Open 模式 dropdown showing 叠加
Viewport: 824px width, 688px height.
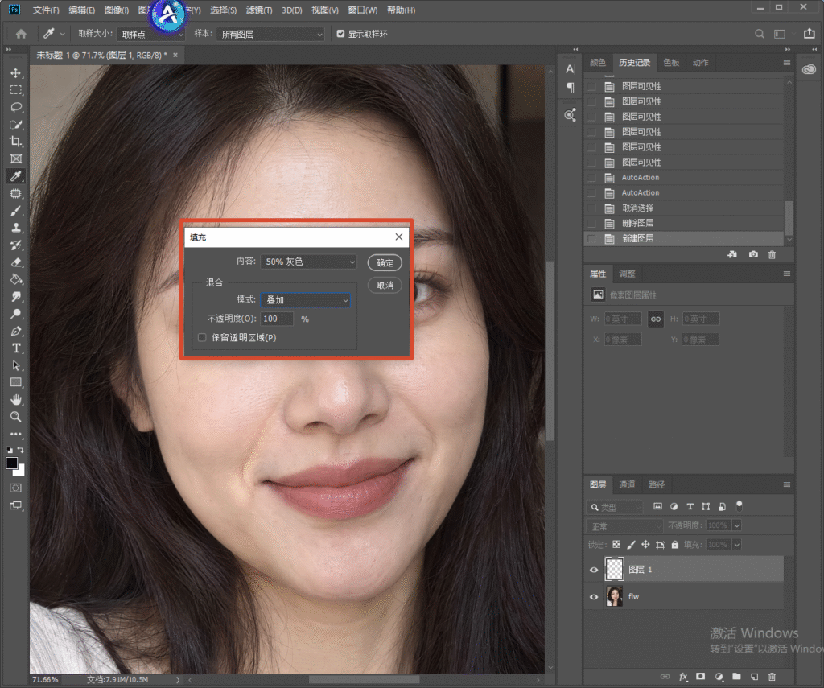(x=305, y=299)
